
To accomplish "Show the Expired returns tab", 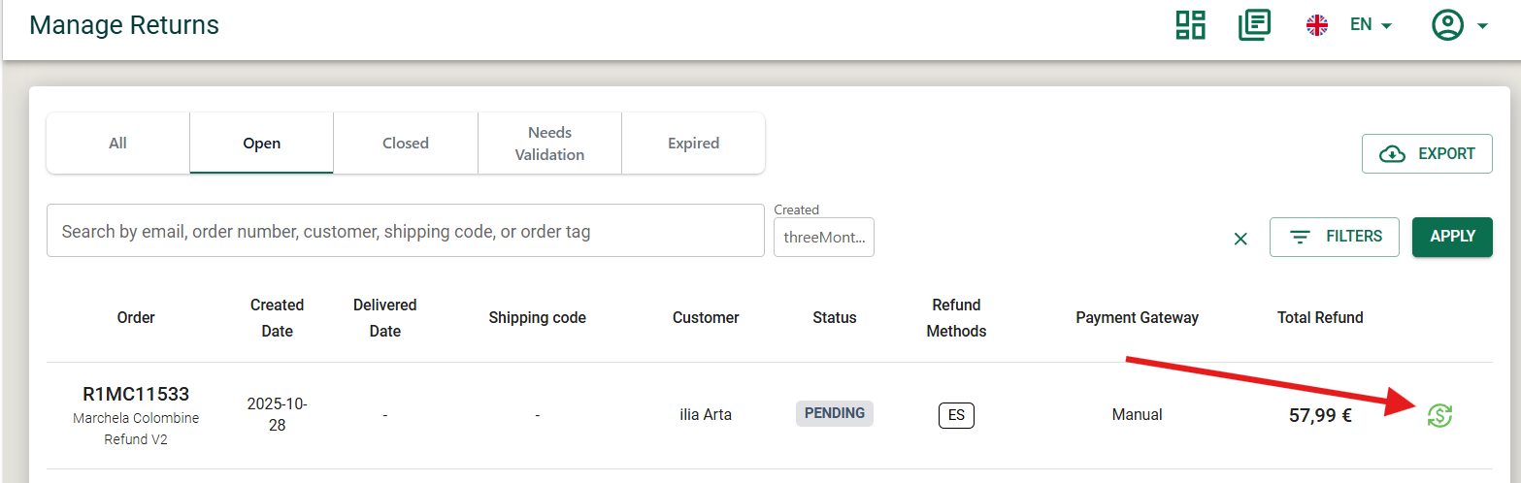I will click(x=693, y=144).
